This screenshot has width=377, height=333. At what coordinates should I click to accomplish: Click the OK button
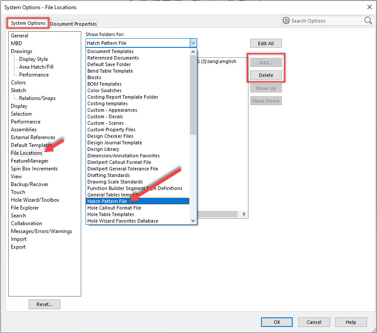pos(277,322)
